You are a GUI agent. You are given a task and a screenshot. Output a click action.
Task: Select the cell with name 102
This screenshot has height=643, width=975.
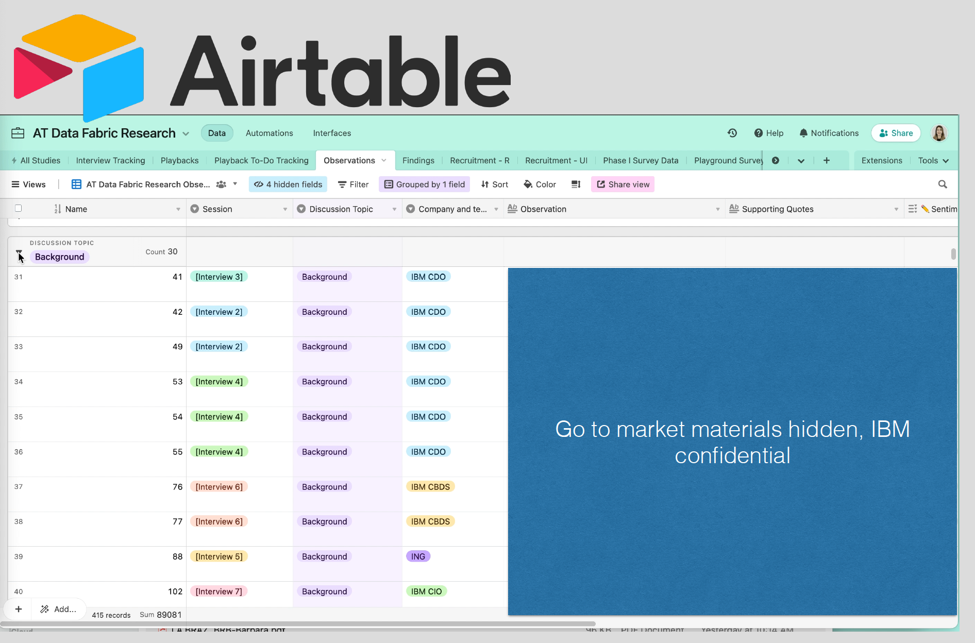pyautogui.click(x=97, y=595)
